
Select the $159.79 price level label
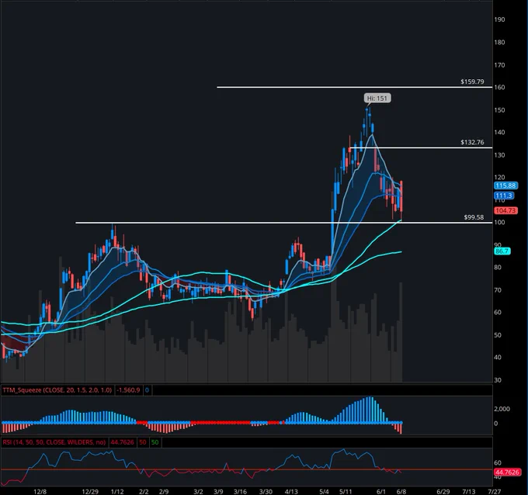pyautogui.click(x=472, y=81)
